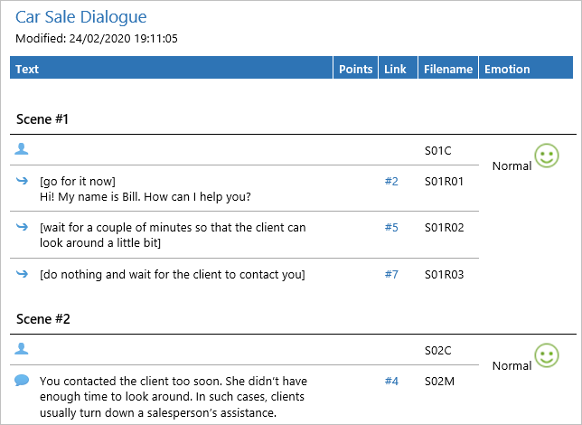Click the Filename column header
582x425 pixels.
[x=448, y=70]
